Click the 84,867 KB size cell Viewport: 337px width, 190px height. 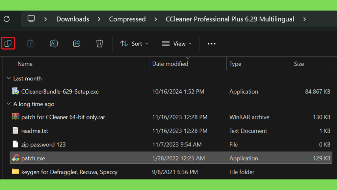tap(318, 92)
